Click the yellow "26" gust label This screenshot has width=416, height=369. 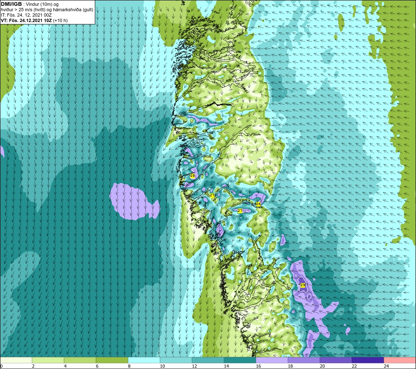click(x=258, y=204)
